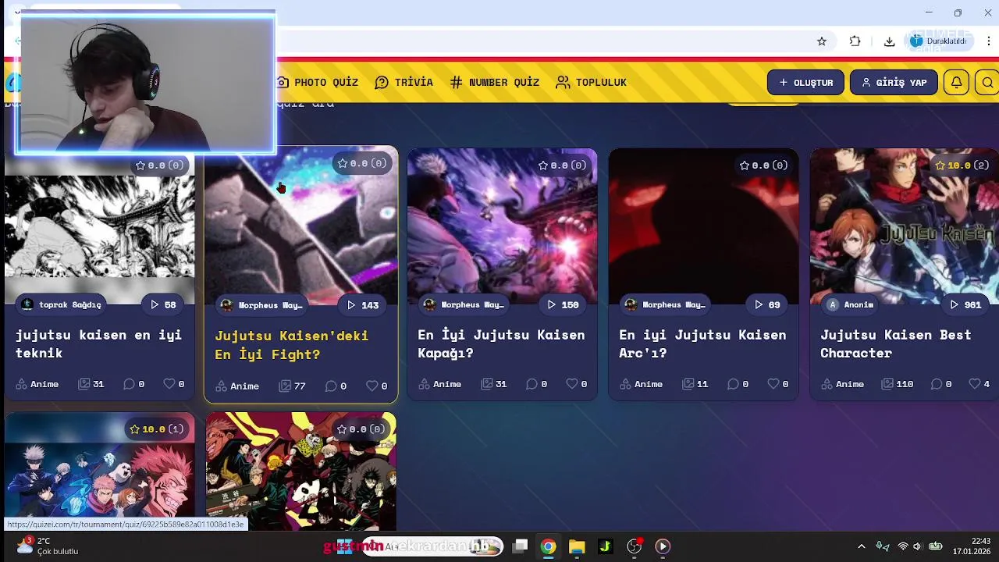Screen dimensions: 999x562
Task: Open the 'En iyi Jujutsu Kaisen Arc'ı?' title
Action: coord(702,343)
